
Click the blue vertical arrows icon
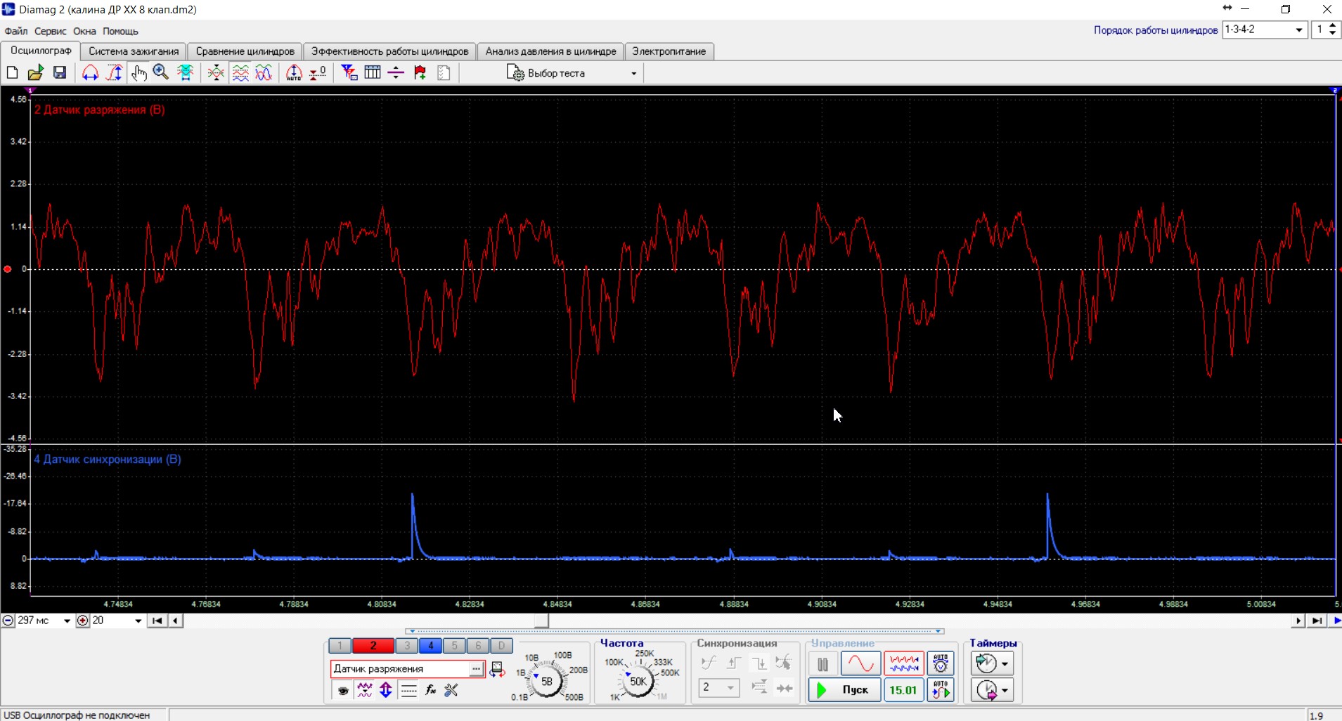tap(386, 690)
